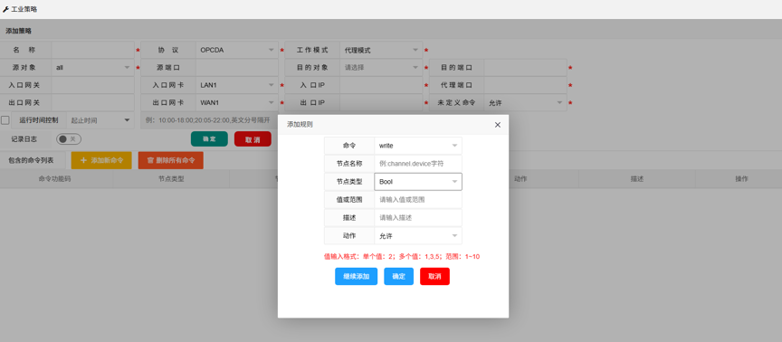The height and width of the screenshot is (342, 782).
Task: Open the 出口网卡 dropdown showing WAN1
Action: [237, 103]
